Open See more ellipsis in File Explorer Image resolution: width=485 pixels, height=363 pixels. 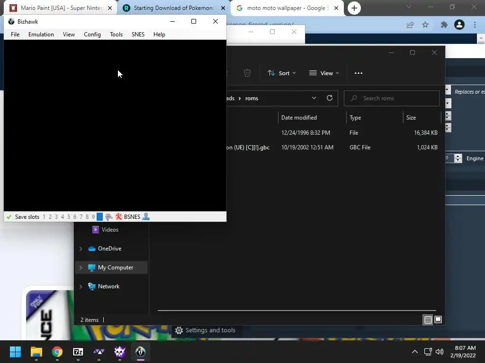[x=359, y=73]
